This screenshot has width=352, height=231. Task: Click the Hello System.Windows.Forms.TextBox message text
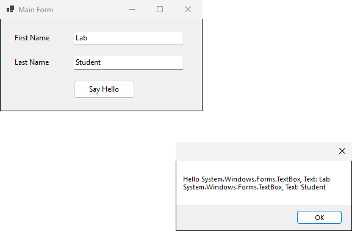(x=256, y=183)
